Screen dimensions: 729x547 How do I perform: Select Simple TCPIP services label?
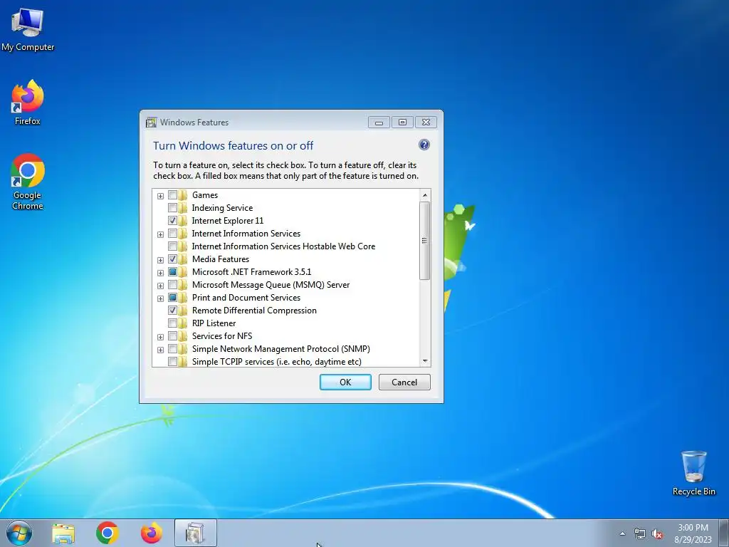277,361
